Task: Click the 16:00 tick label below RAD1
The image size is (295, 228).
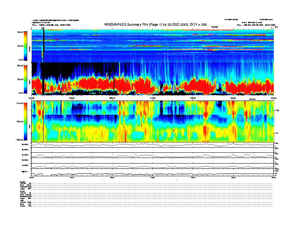Action: coord(193,98)
